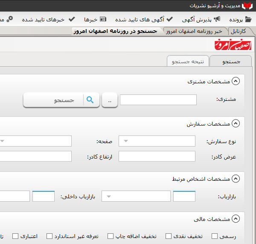Click the newspaper خبرها icon

click(103, 19)
